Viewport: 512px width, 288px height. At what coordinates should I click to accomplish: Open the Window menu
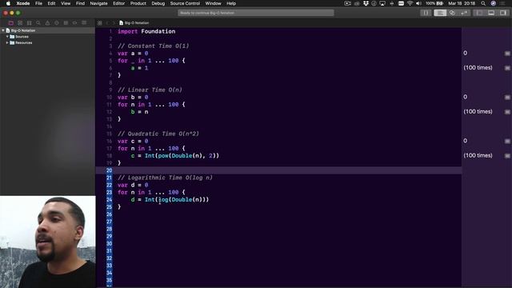(x=214, y=3)
